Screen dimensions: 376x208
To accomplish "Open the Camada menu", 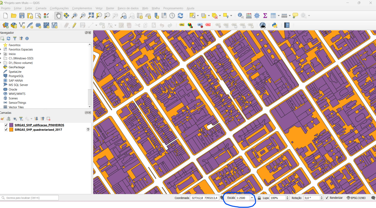I will (41, 8).
